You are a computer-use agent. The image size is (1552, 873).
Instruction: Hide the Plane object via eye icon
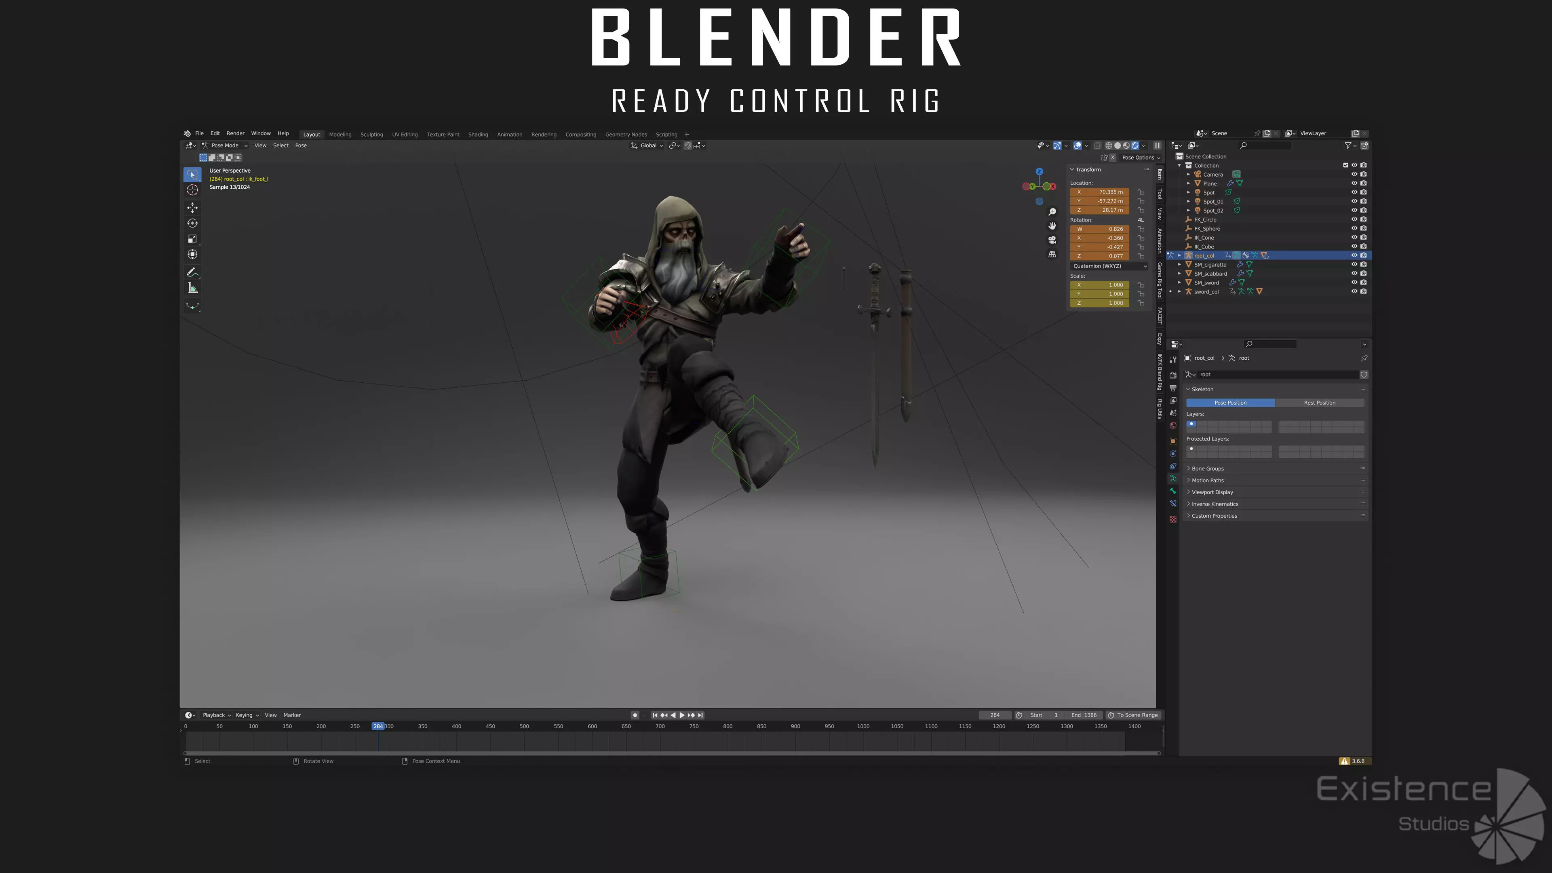point(1354,183)
